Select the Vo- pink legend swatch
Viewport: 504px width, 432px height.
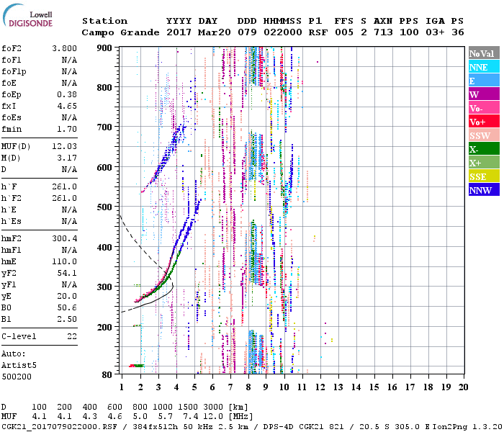tap(484, 108)
